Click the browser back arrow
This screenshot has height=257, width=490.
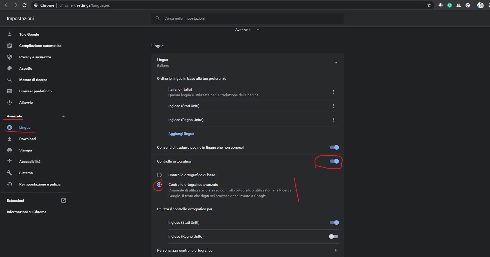point(6,5)
